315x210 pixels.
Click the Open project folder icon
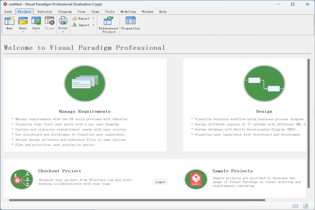point(23,21)
